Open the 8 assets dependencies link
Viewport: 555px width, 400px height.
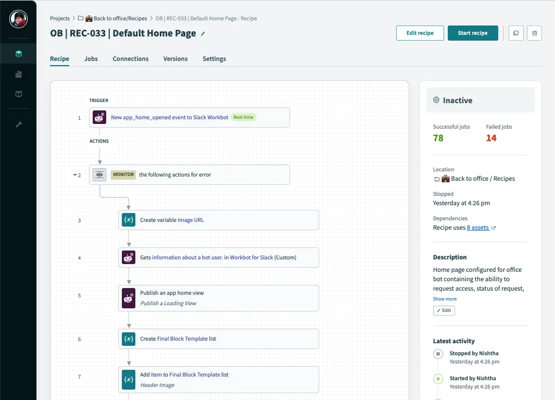(x=478, y=228)
